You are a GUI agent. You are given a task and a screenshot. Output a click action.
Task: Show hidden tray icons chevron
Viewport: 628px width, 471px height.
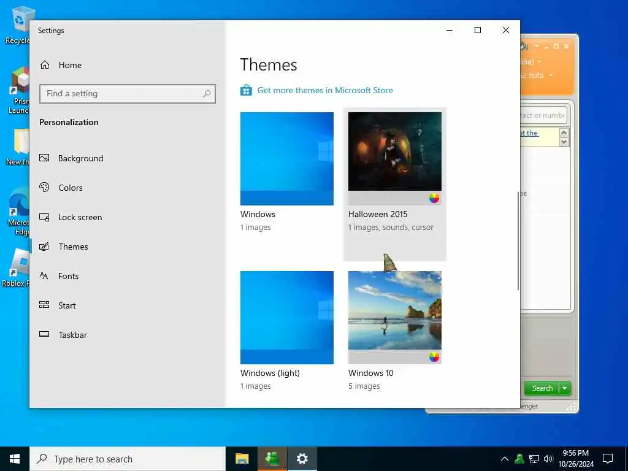(505, 459)
